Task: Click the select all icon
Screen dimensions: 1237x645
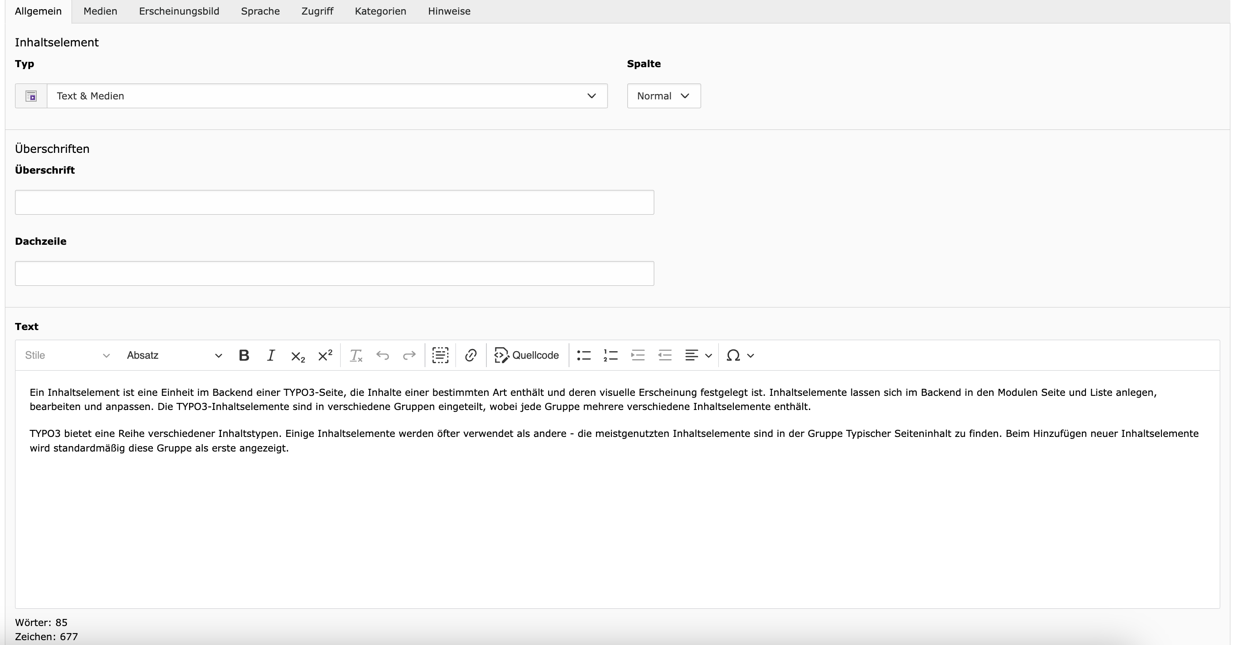Action: point(440,355)
